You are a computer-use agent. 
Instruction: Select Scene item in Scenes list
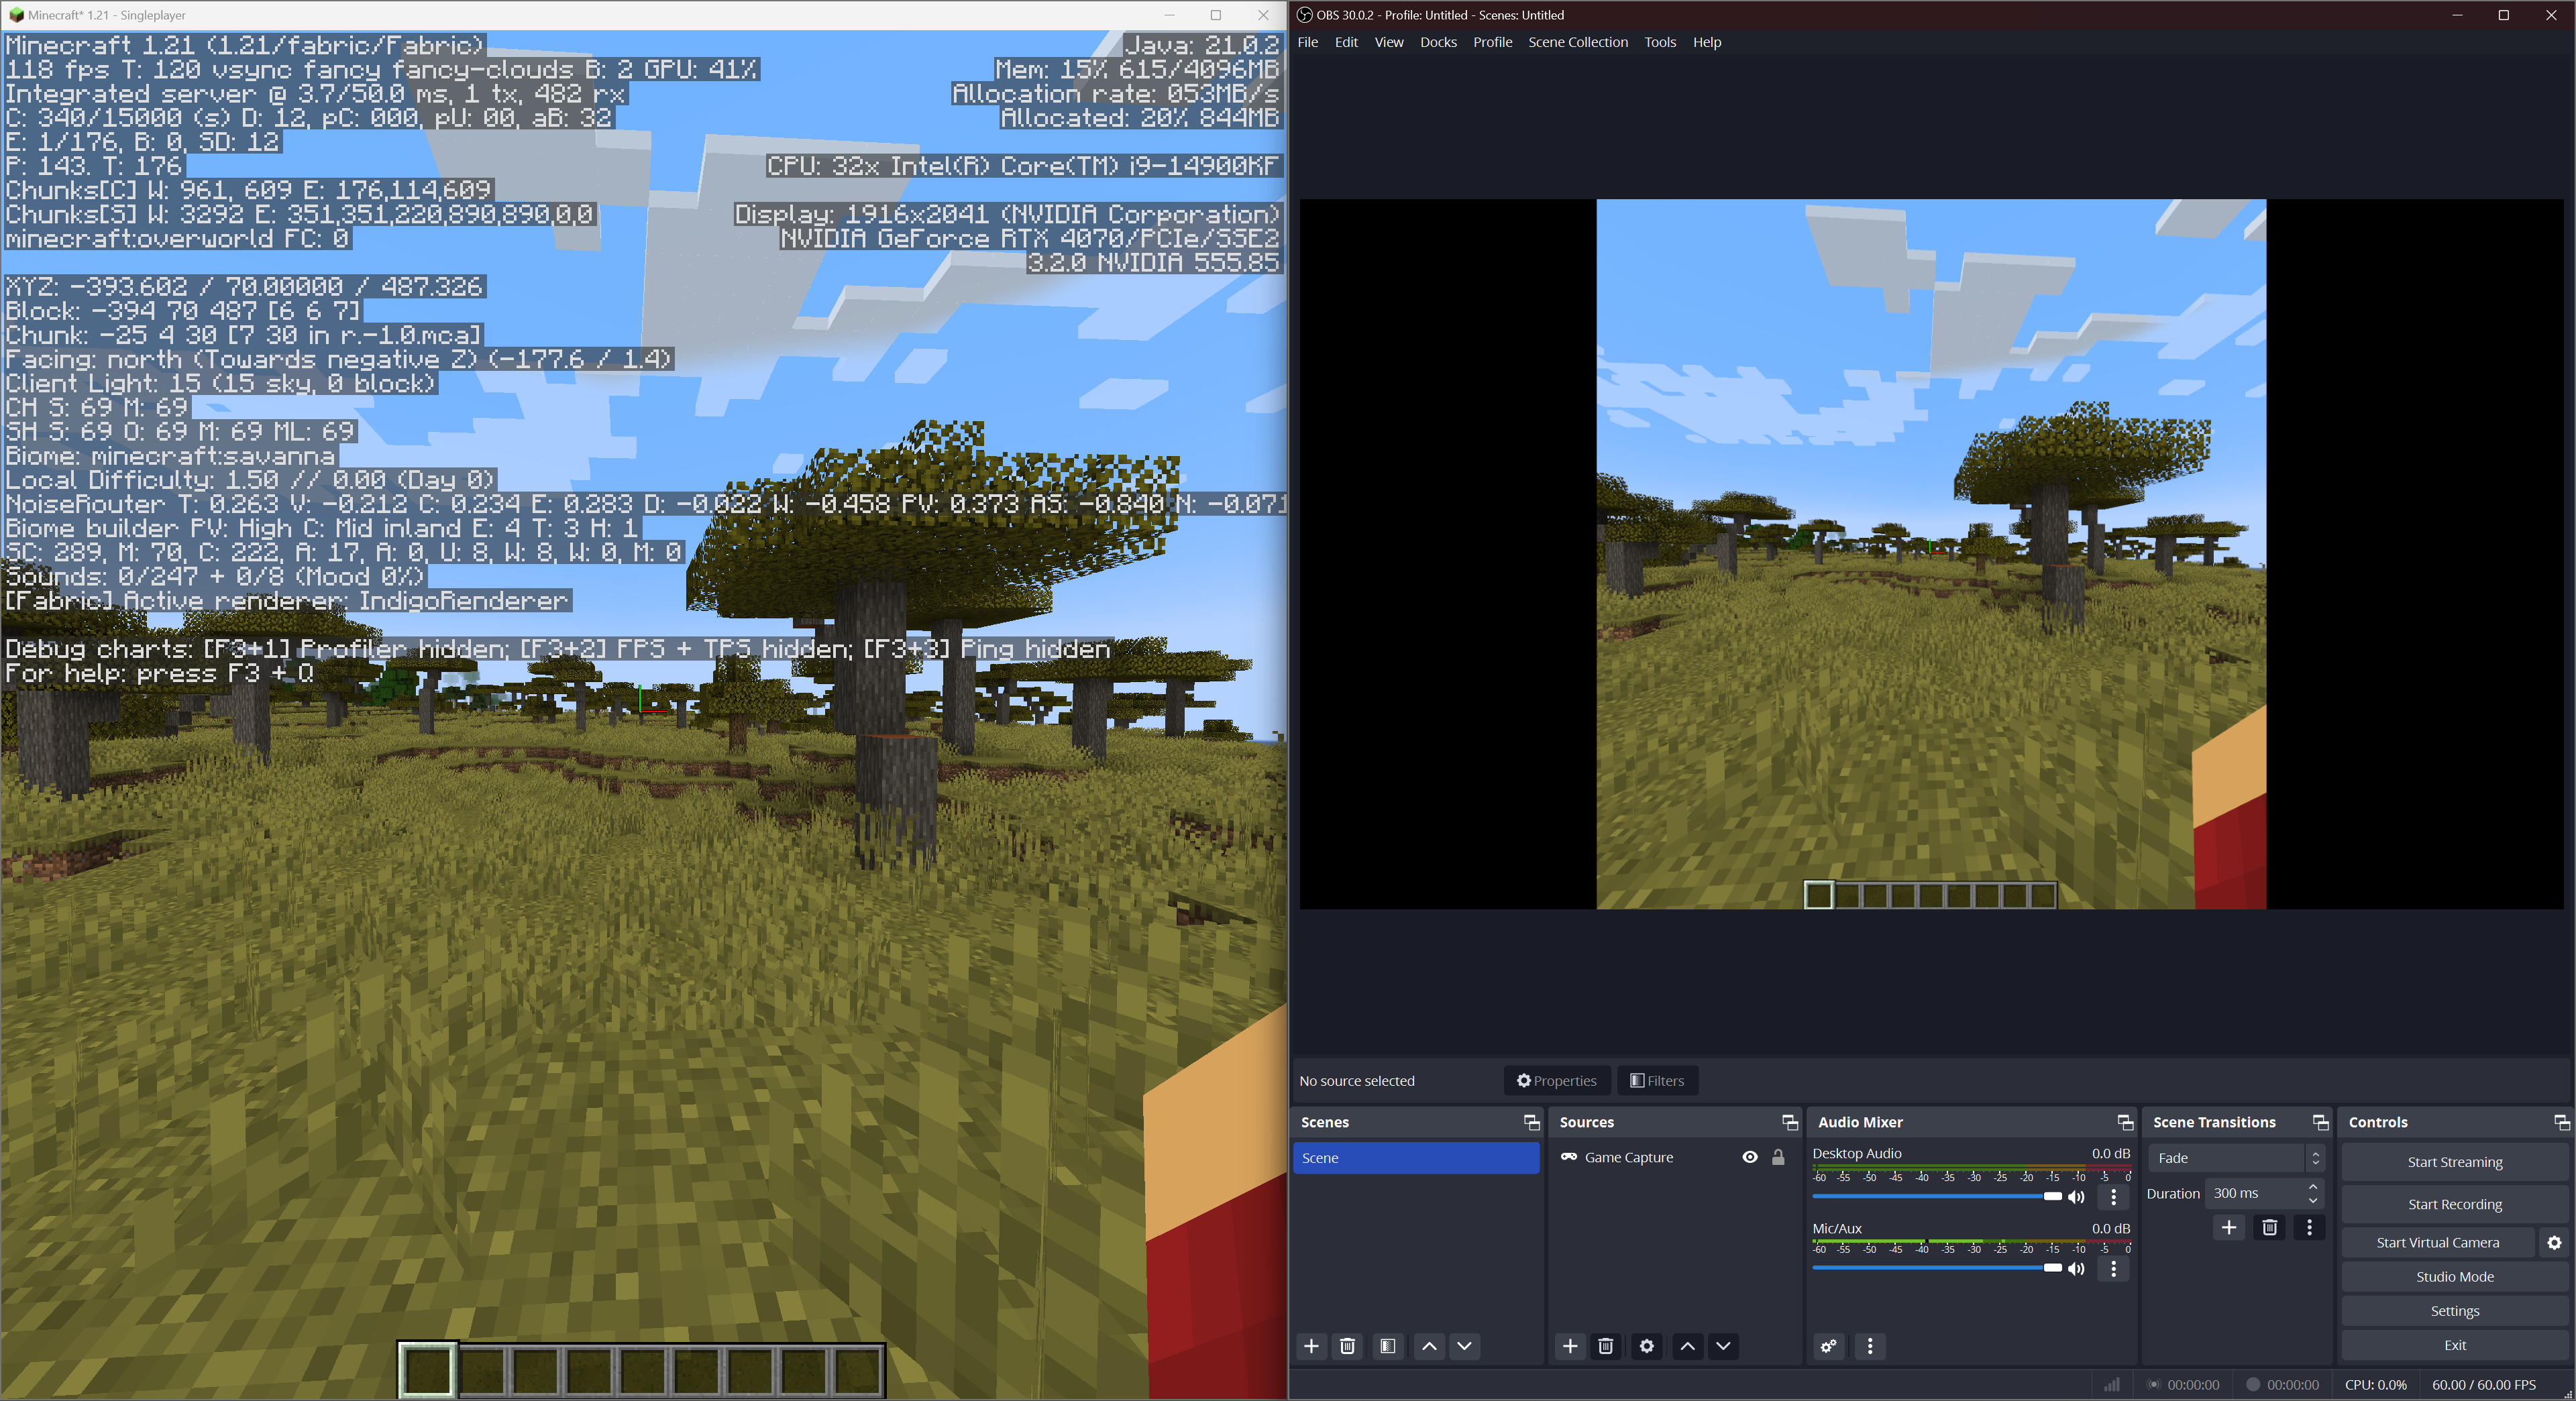tap(1416, 1158)
